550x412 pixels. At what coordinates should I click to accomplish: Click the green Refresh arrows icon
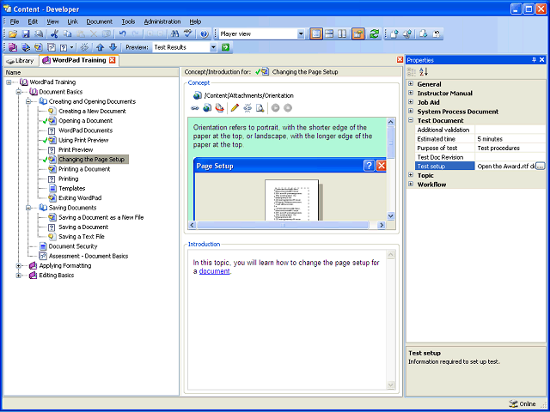pos(375,34)
